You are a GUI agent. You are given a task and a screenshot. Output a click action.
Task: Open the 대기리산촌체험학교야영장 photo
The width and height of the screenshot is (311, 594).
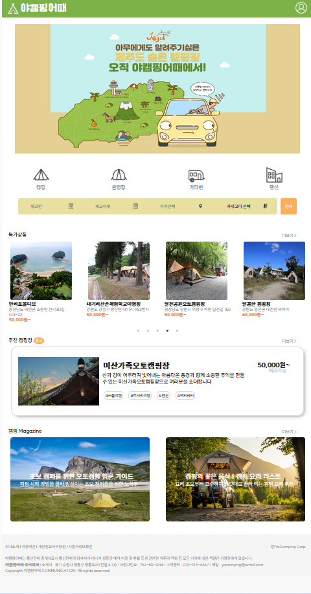119,271
